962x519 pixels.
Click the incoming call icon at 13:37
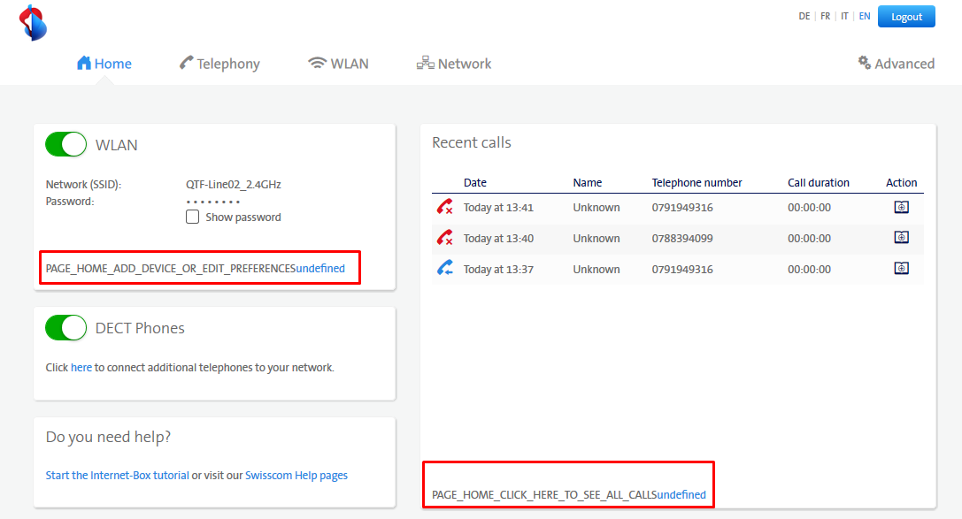pos(444,269)
